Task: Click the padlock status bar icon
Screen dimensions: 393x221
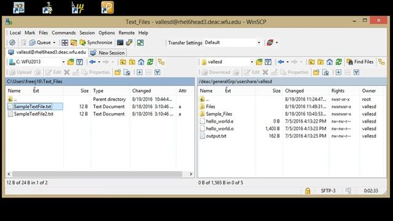Action: (x=308, y=191)
